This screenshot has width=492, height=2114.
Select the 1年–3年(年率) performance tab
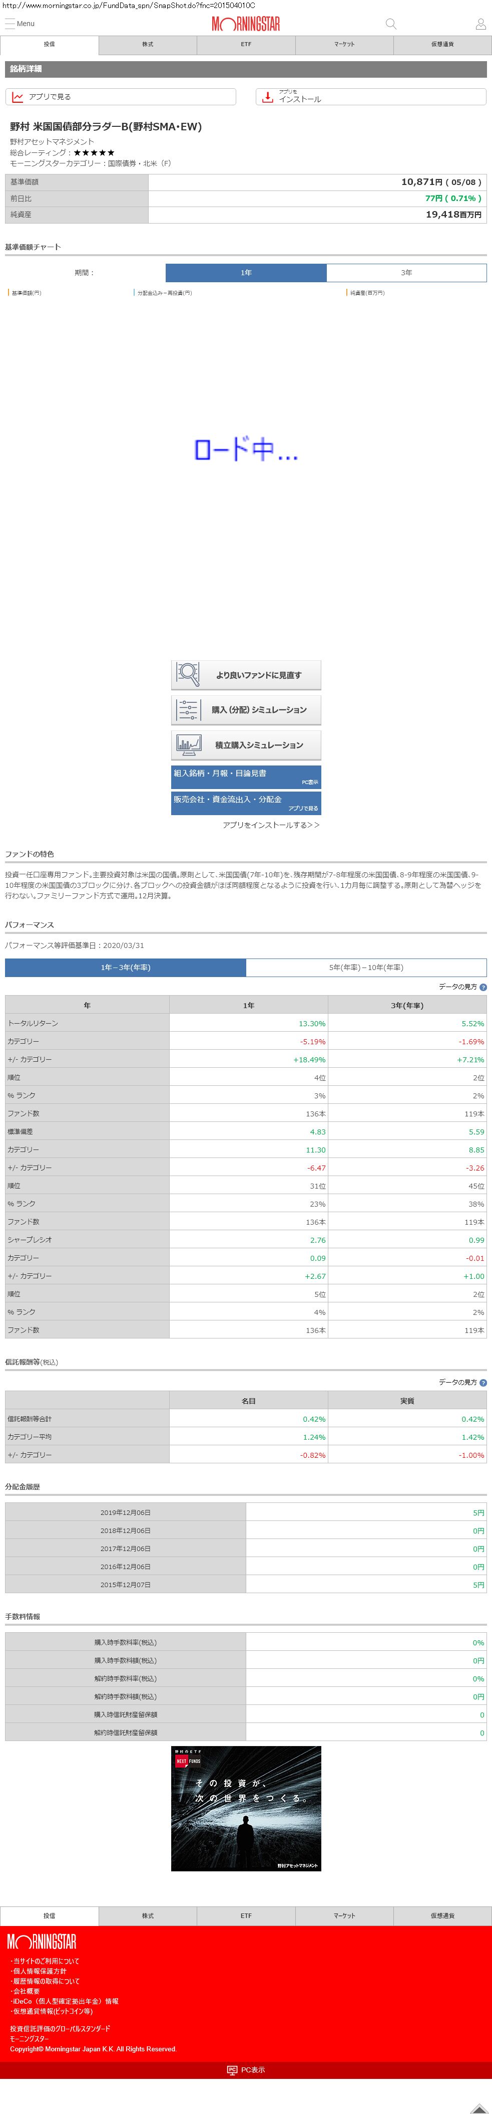(x=126, y=968)
